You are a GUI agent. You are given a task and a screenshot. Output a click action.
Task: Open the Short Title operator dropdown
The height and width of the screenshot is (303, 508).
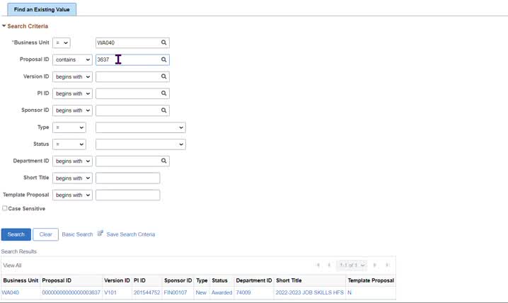click(73, 178)
